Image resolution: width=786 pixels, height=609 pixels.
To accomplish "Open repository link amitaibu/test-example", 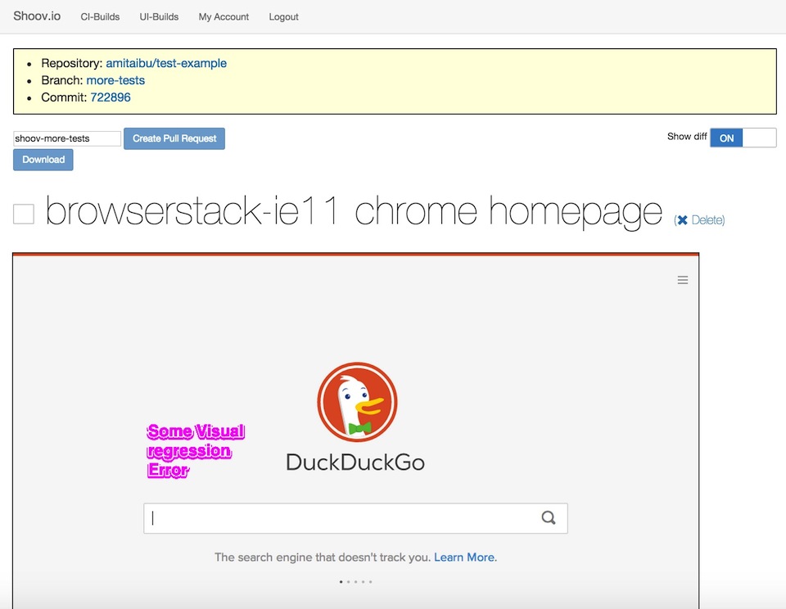I will click(166, 63).
